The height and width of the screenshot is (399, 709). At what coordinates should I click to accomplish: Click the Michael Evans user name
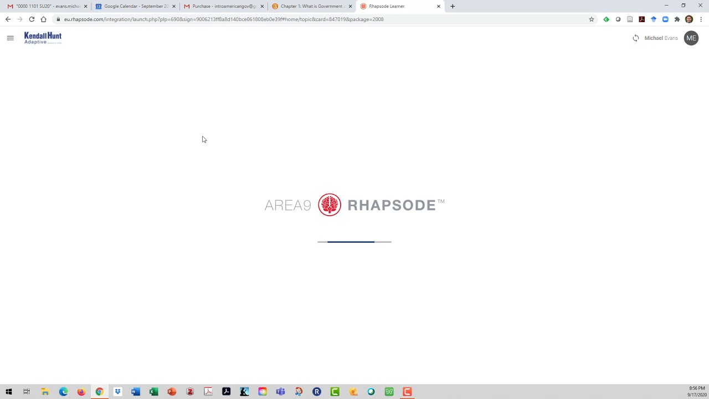[x=661, y=38]
